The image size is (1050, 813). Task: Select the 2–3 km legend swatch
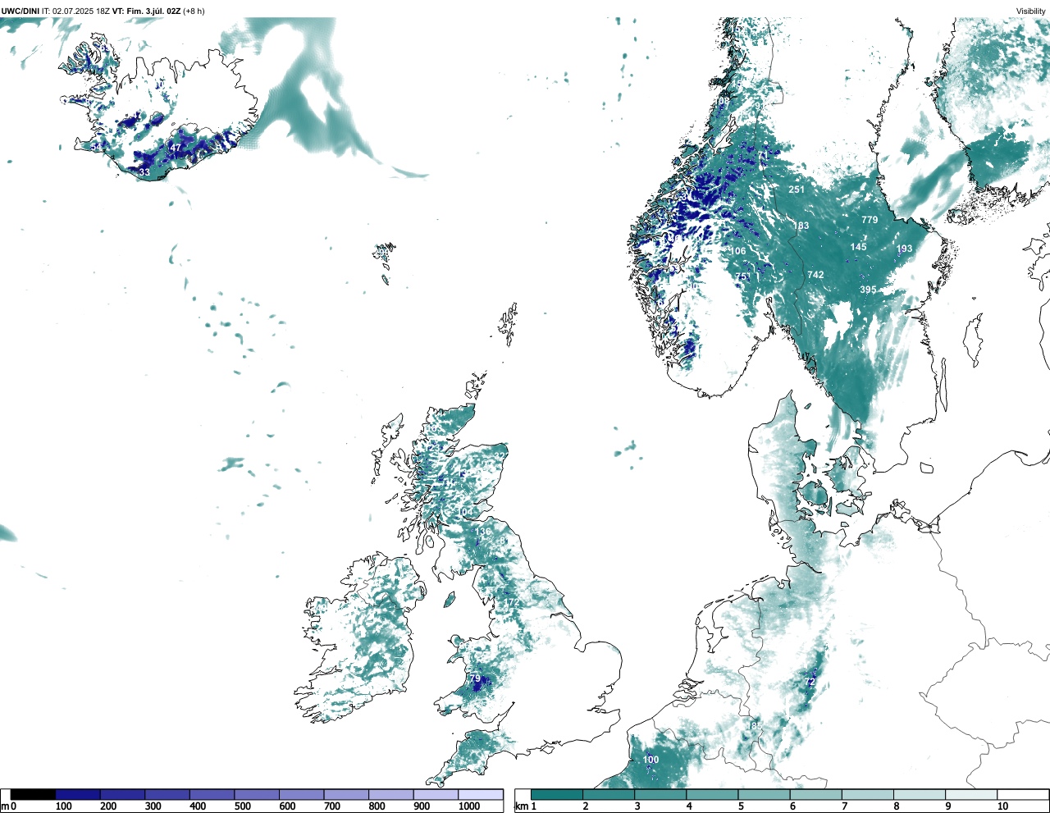tap(609, 794)
